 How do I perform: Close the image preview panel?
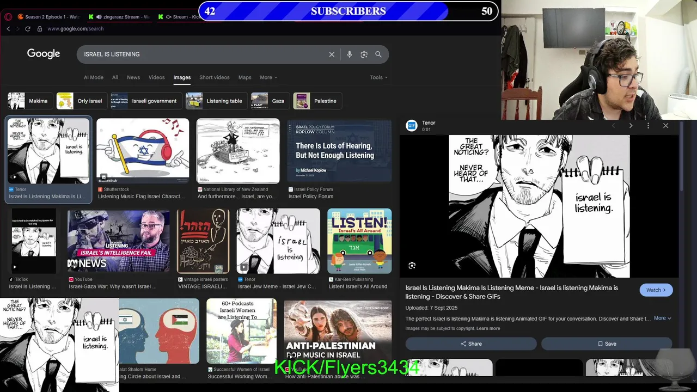(665, 126)
